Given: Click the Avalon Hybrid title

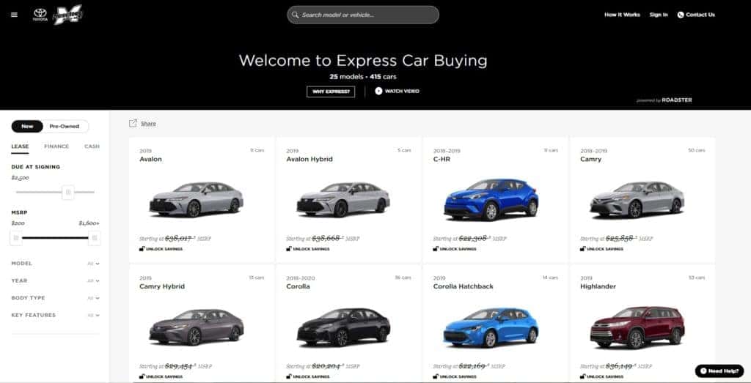Looking at the screenshot, I should coord(309,159).
